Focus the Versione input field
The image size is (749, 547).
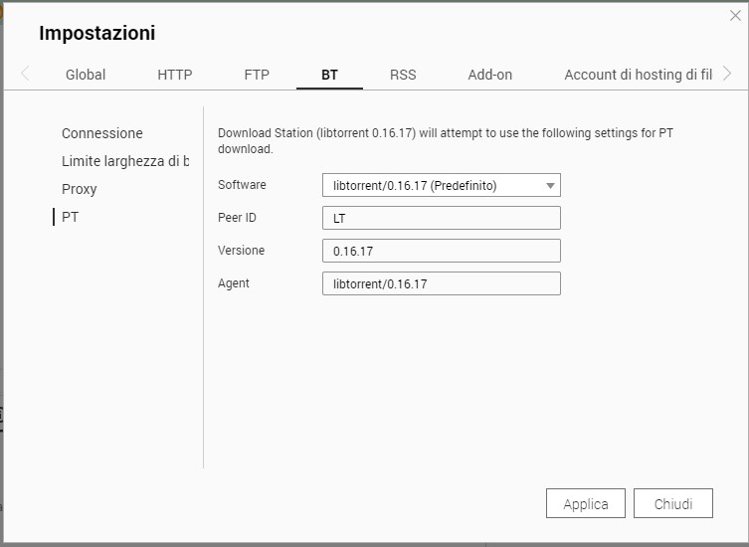[x=442, y=251]
